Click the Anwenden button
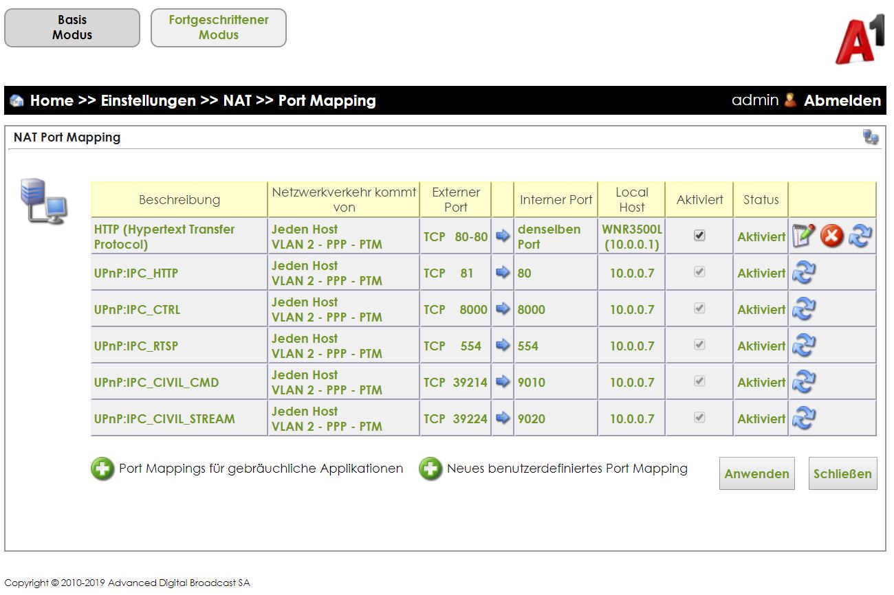The height and width of the screenshot is (595, 894). click(757, 473)
